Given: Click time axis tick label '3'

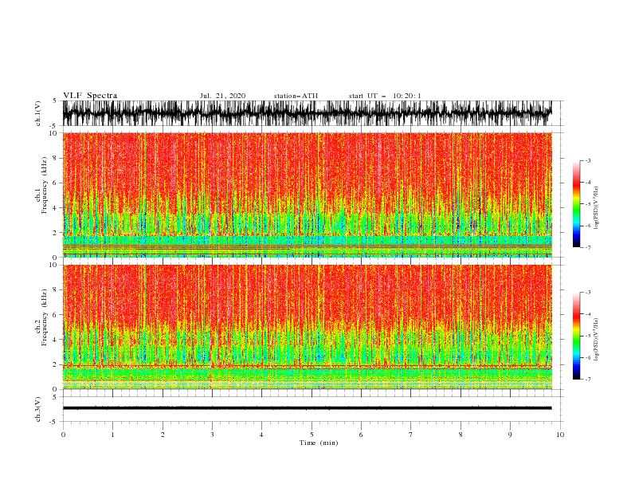Looking at the screenshot, I should (x=212, y=435).
